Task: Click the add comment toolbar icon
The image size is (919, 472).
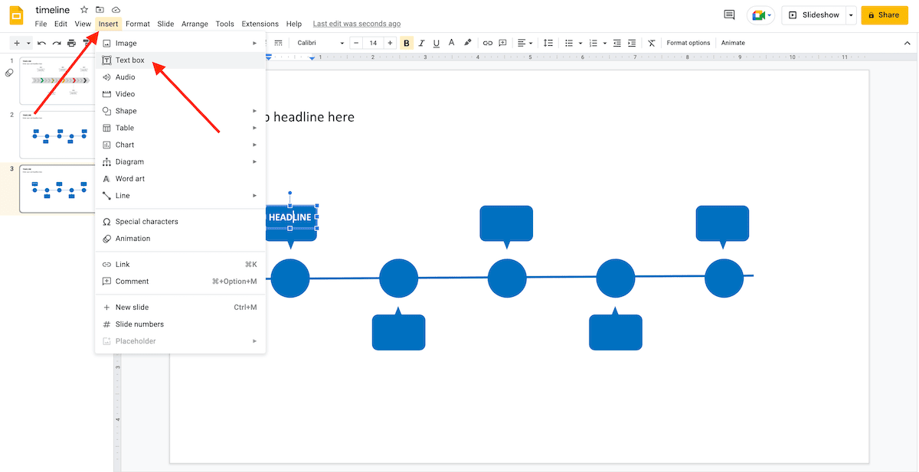Action: click(502, 43)
